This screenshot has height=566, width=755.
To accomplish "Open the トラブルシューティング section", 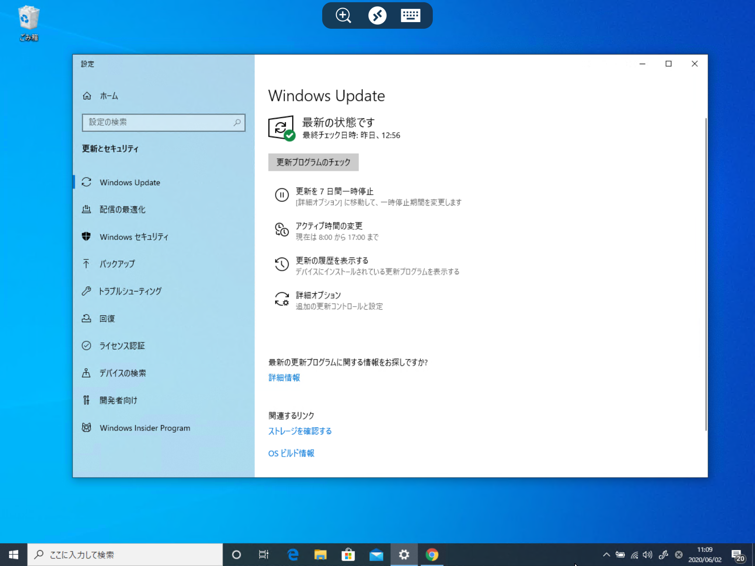I will tap(130, 291).
